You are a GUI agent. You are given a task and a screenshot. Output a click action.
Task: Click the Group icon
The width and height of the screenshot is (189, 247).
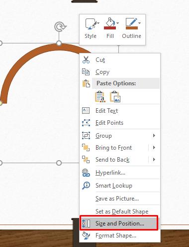coord(86,136)
